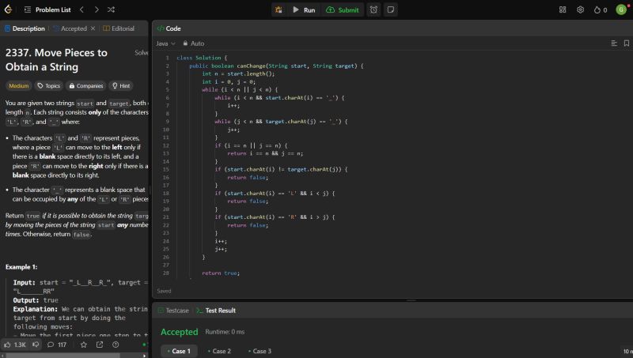
Task: Switch to the Editorial tab
Action: click(119, 28)
